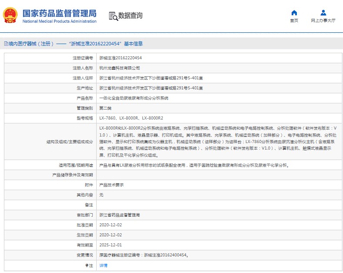The height and width of the screenshot is (273, 343).
Task: Click registration number value 浙械注准20162220454
Action: point(121,58)
